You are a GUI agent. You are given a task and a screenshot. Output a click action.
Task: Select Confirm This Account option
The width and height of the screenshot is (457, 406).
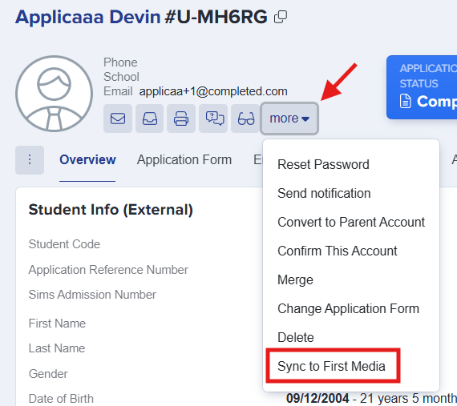pos(338,251)
